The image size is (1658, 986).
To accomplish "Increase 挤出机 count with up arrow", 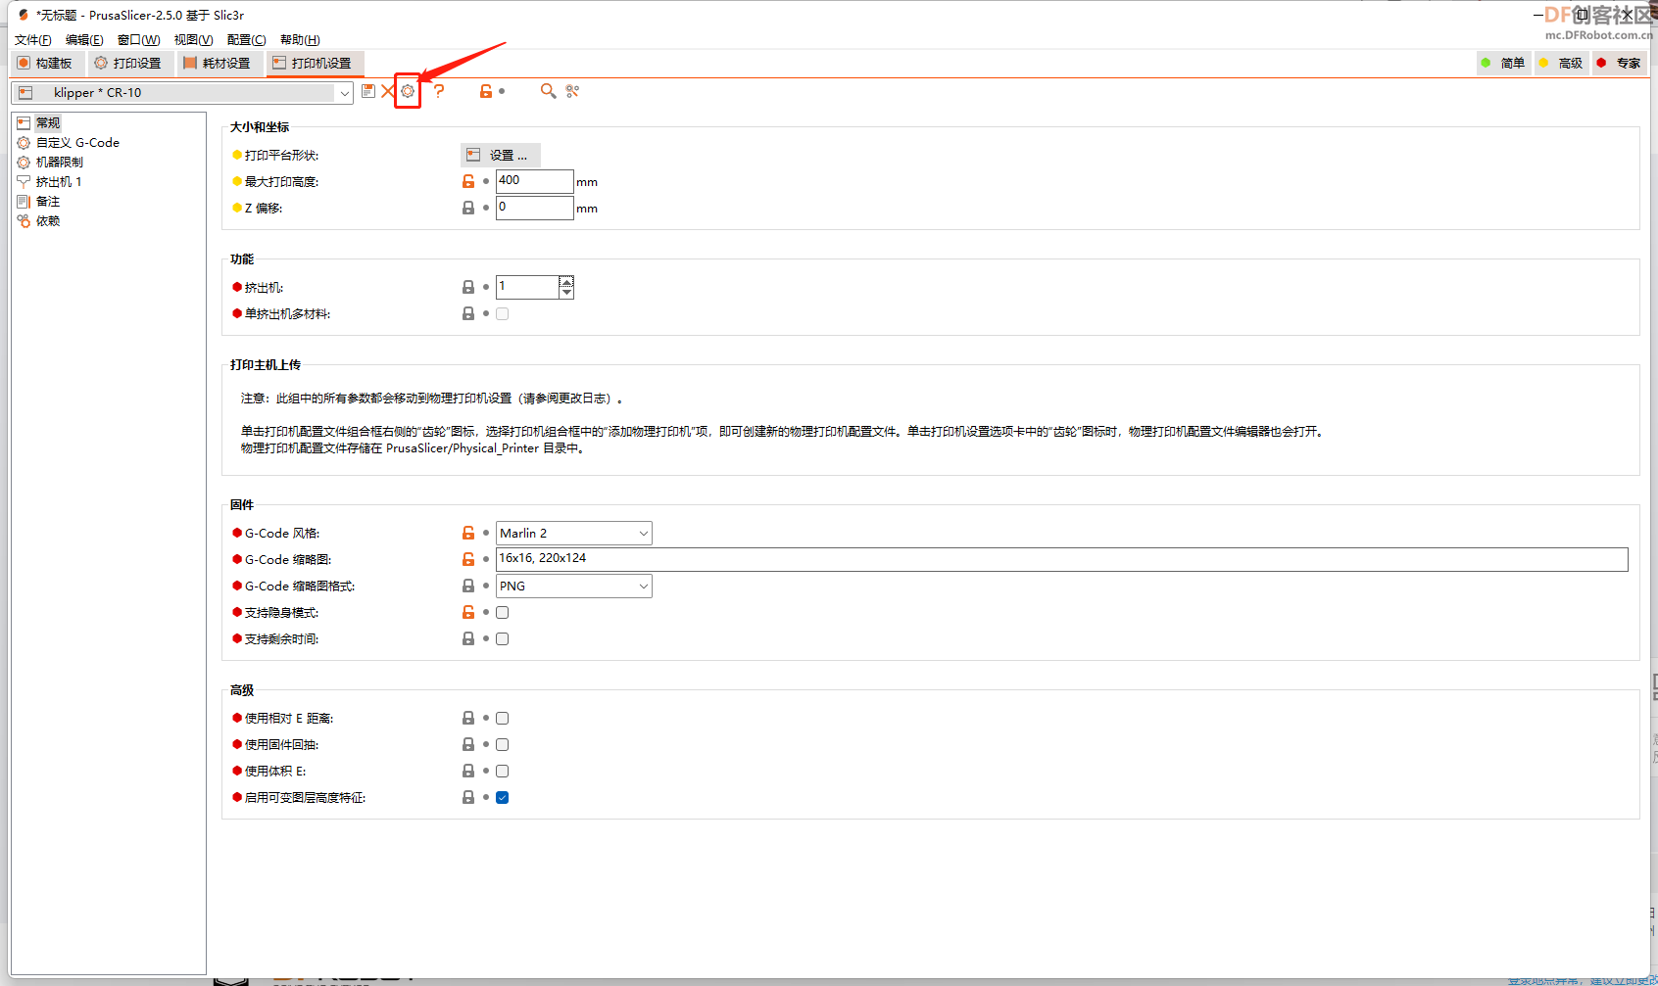I will click(x=566, y=281).
